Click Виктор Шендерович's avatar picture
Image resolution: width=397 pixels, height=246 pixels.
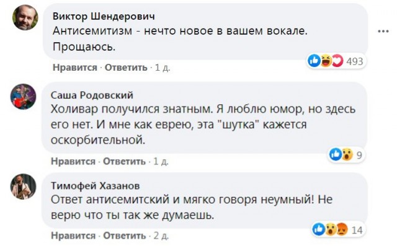click(25, 17)
